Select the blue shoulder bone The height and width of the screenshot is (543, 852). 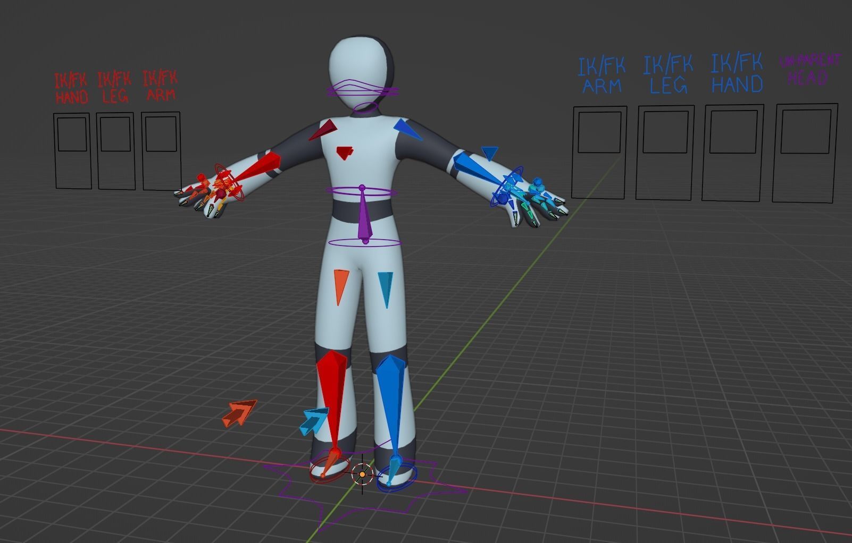(x=407, y=129)
